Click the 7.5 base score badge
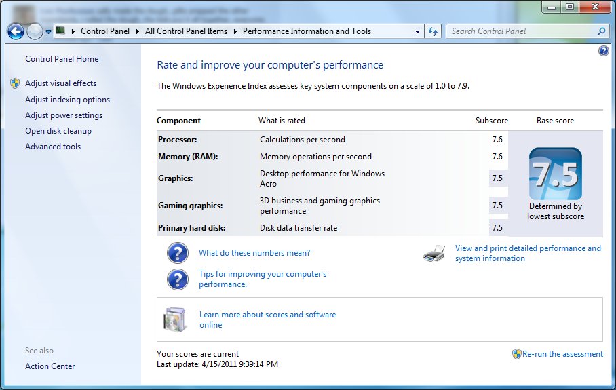The height and width of the screenshot is (390, 616). coord(555,174)
